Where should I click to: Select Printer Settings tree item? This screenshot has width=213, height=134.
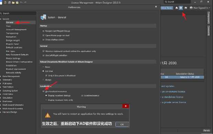[x=13, y=58]
